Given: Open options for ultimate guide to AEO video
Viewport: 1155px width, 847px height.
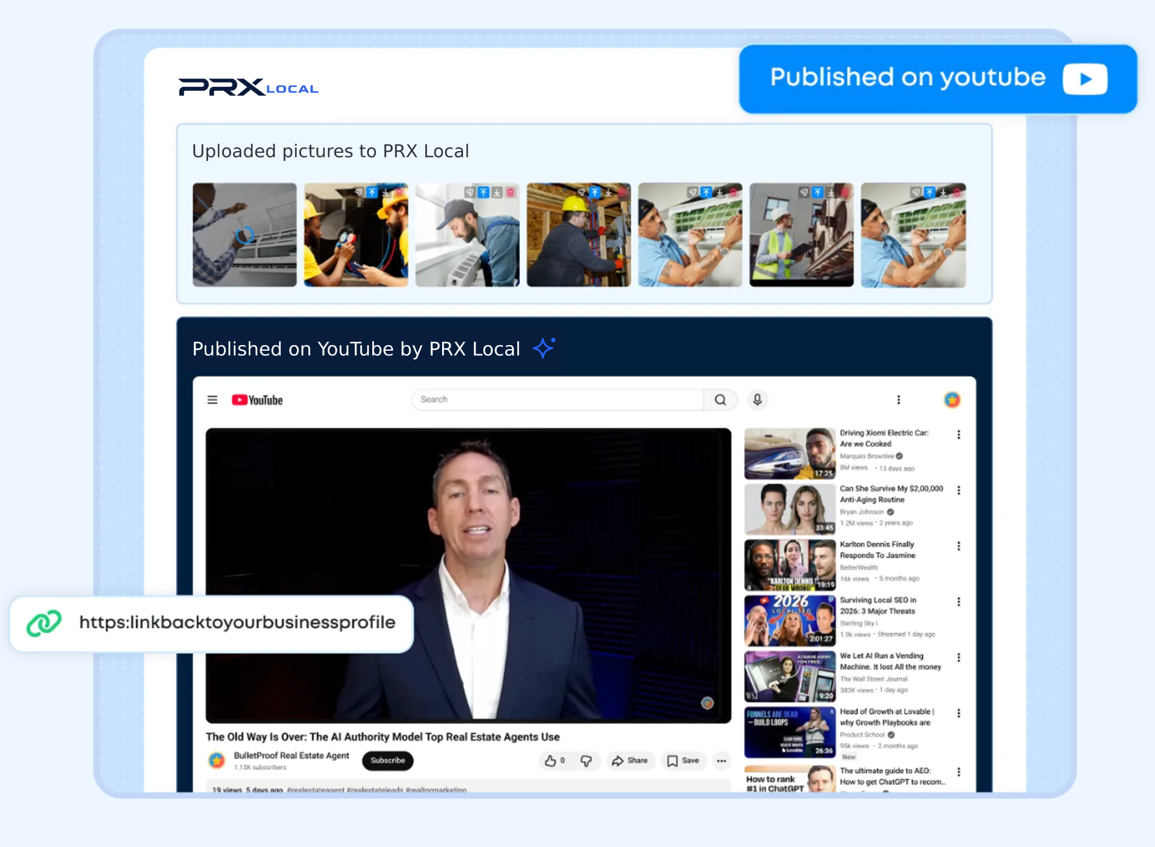Looking at the screenshot, I should tap(959, 772).
